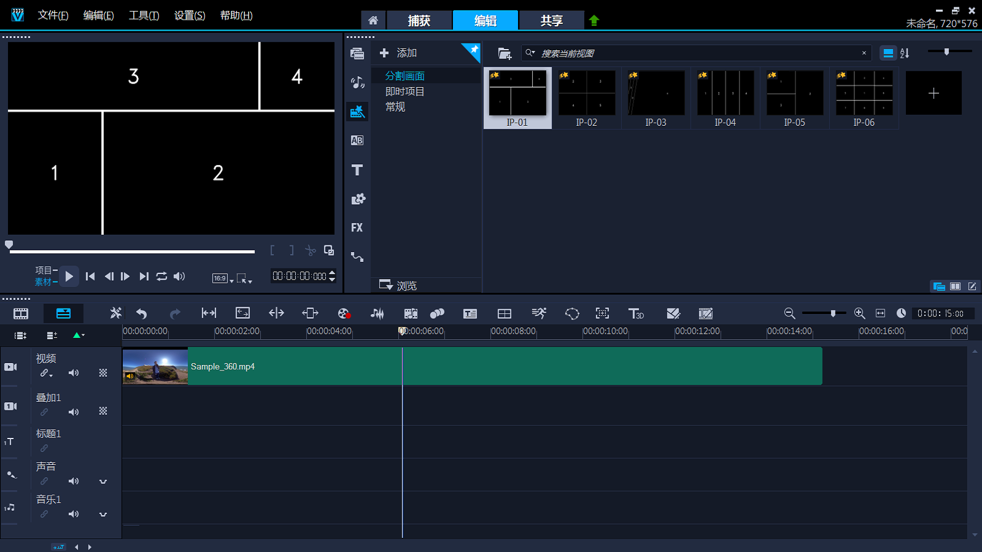982x552 pixels.
Task: Click the import media folder icon
Action: 505,53
